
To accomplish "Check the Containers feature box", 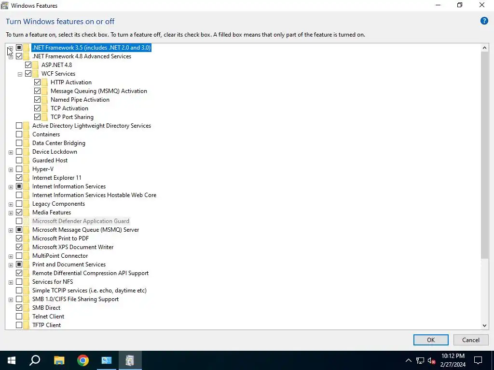I will pos(19,134).
